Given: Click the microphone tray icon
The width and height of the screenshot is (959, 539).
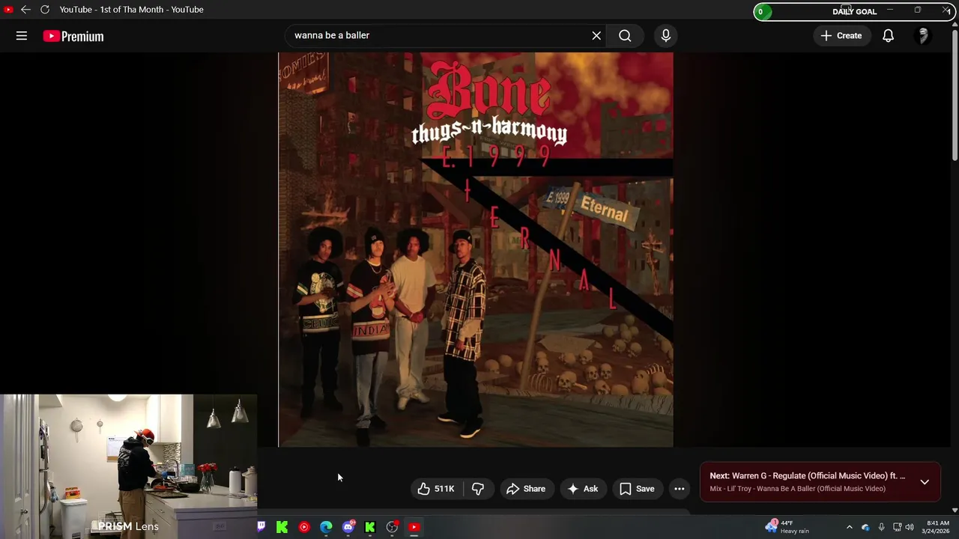Looking at the screenshot, I should pyautogui.click(x=881, y=527).
